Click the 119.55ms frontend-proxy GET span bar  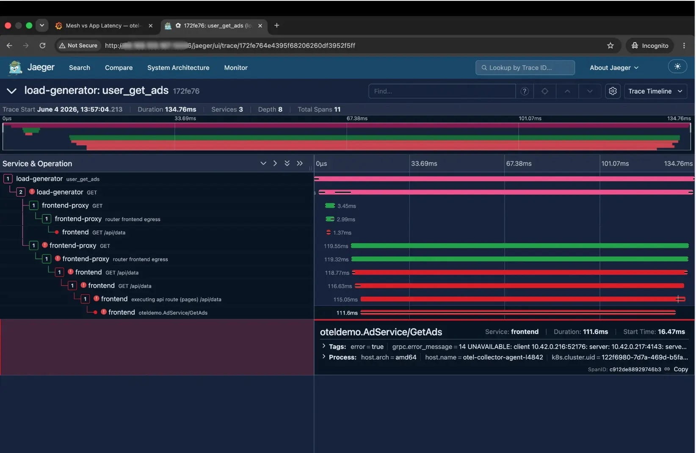point(519,246)
